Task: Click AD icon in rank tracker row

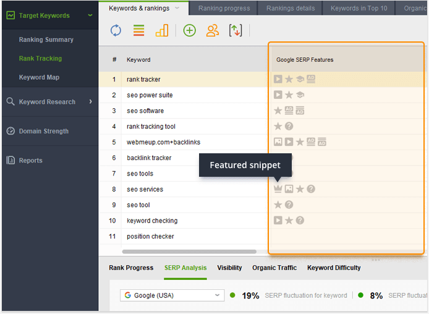Action: (311, 79)
